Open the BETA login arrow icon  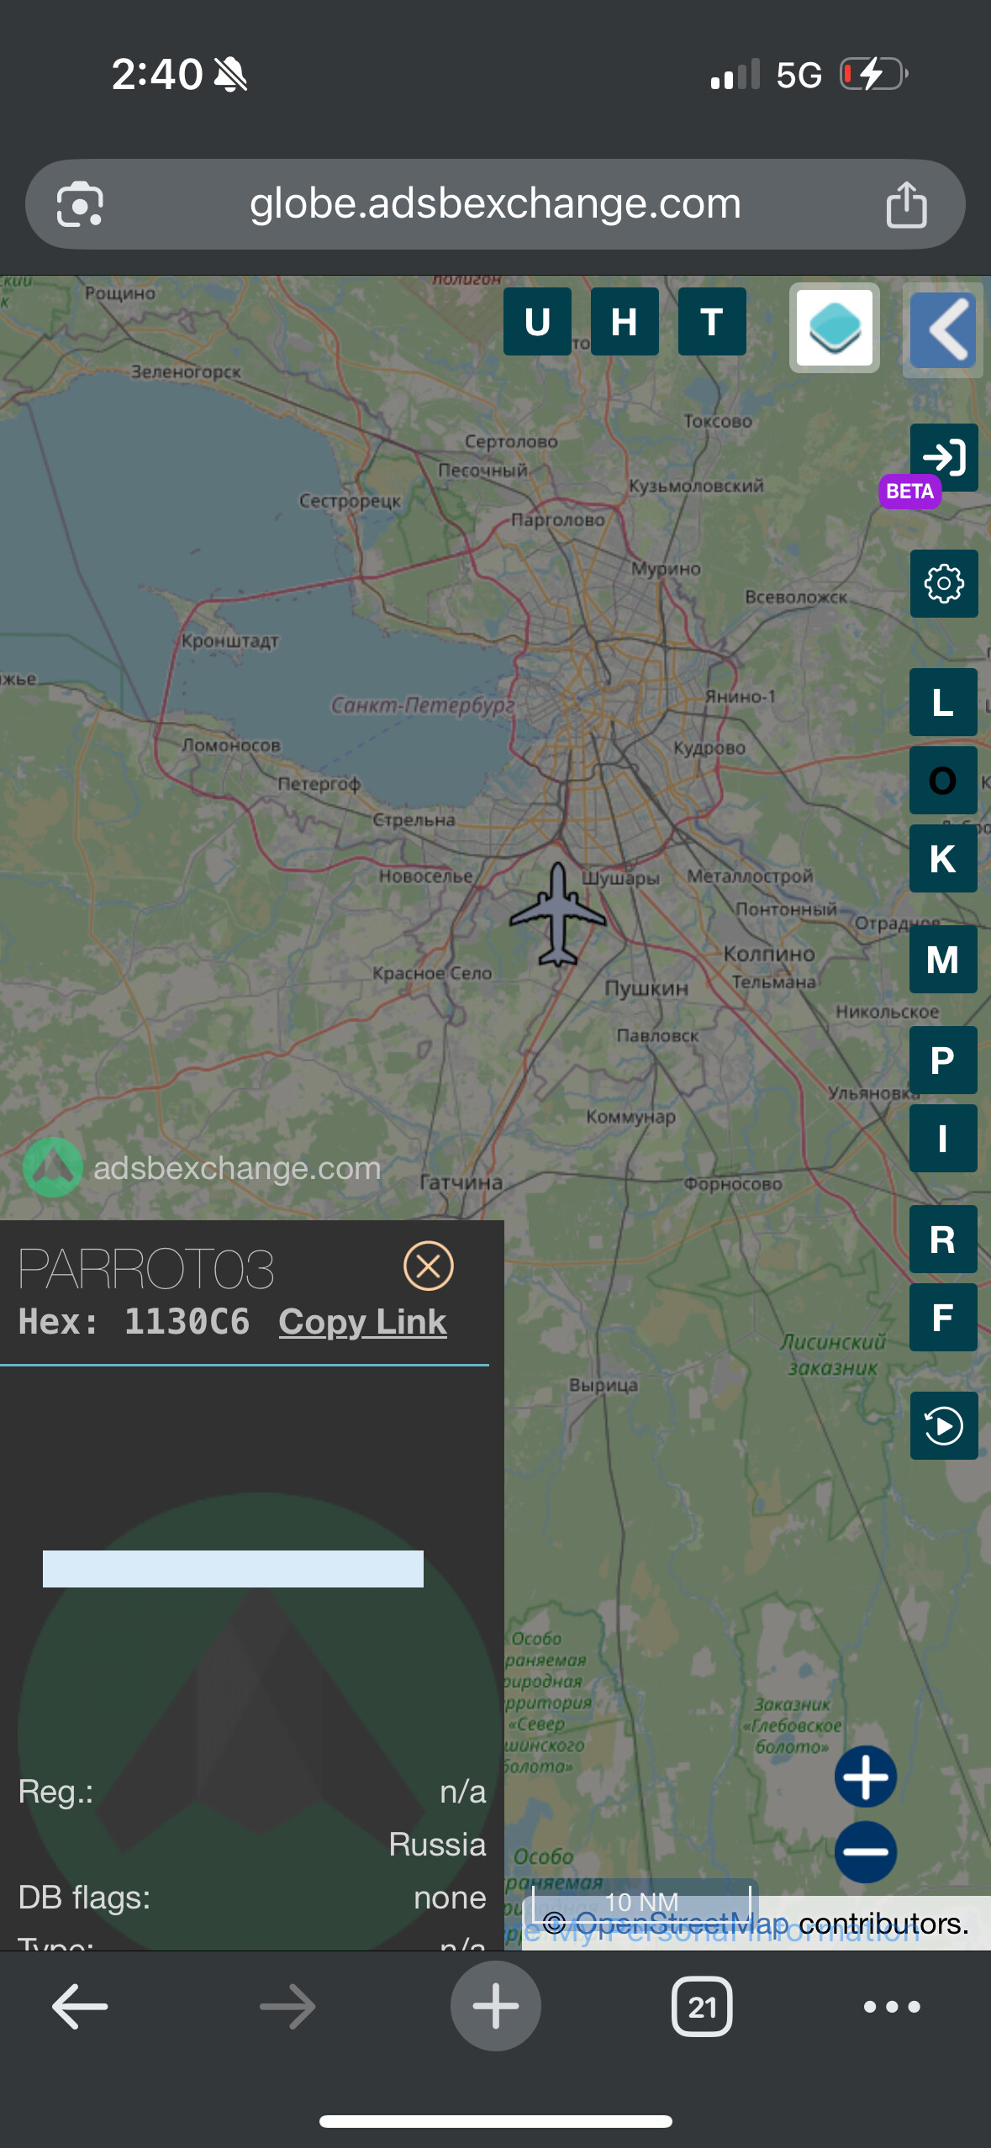pyautogui.click(x=943, y=457)
